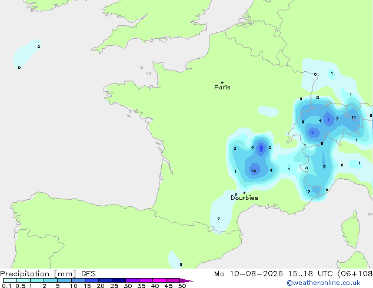
Task: Pick the 25–30 mm dark blue swatch
Action: point(119,280)
